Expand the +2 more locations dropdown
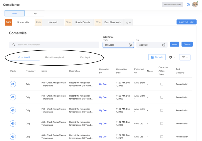The image size is (202, 141). click(x=128, y=22)
